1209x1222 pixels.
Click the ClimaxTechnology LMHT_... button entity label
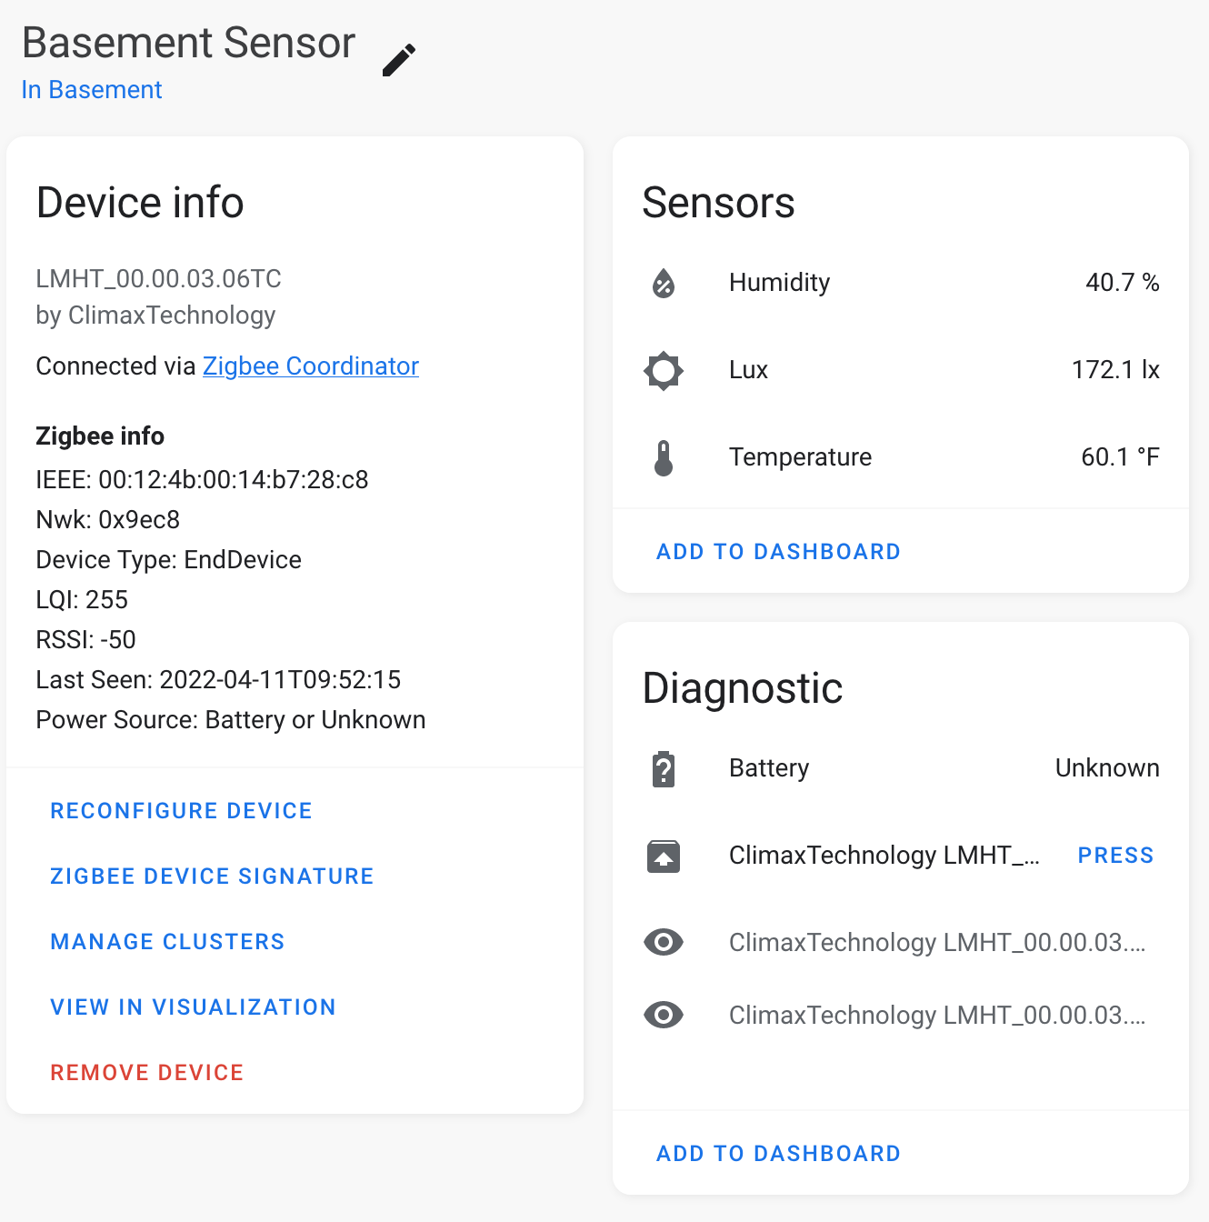pyautogui.click(x=884, y=856)
